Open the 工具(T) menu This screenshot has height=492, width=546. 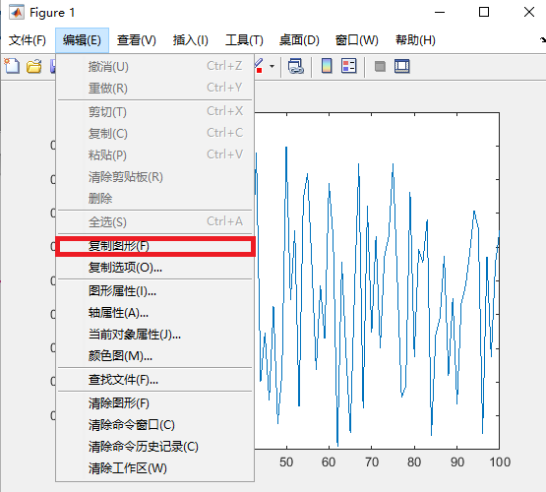click(244, 40)
